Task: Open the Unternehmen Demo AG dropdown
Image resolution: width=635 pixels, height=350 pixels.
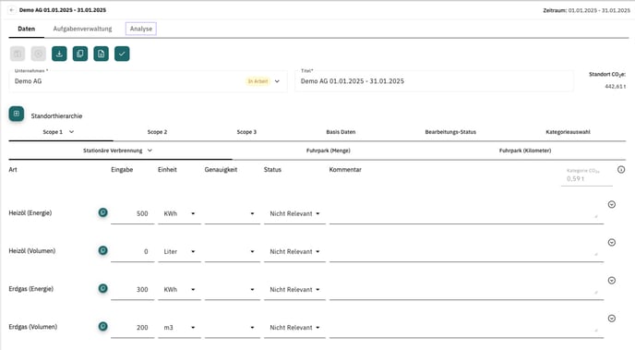Action: pos(277,81)
